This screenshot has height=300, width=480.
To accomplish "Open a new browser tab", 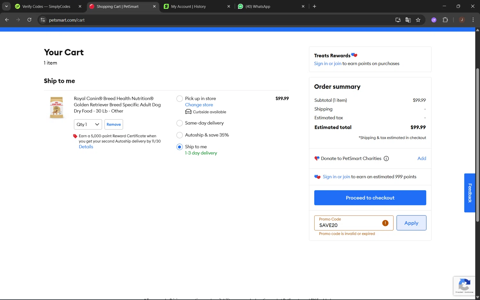I will [x=315, y=6].
